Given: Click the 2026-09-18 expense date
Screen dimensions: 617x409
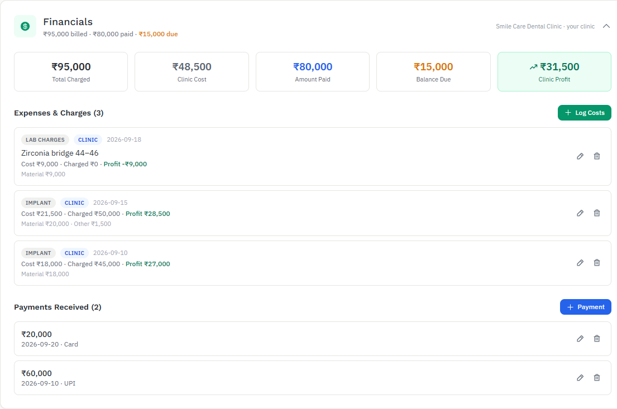Looking at the screenshot, I should [x=124, y=139].
